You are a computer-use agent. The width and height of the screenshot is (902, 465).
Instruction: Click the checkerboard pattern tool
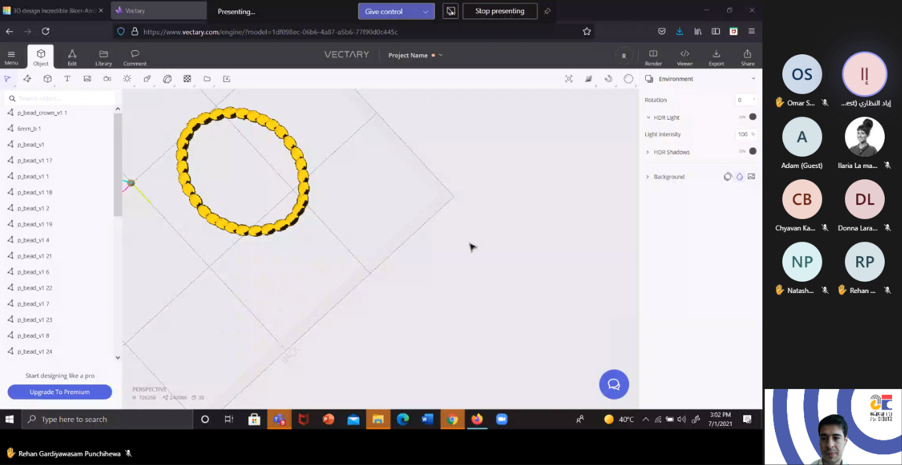[x=187, y=79]
